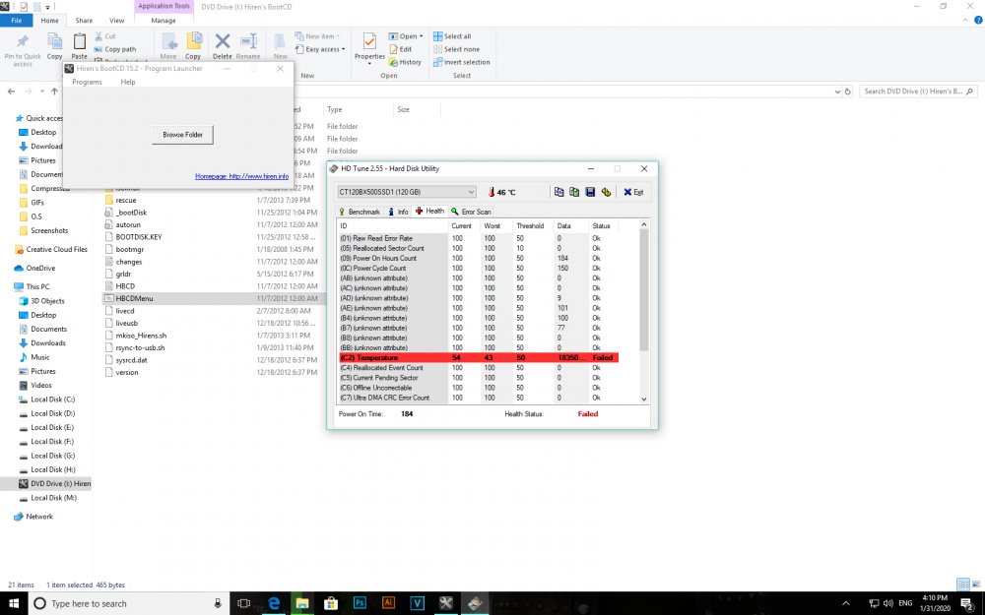Click Invert selection in the ribbon
This screenshot has width=985, height=615.
(462, 62)
